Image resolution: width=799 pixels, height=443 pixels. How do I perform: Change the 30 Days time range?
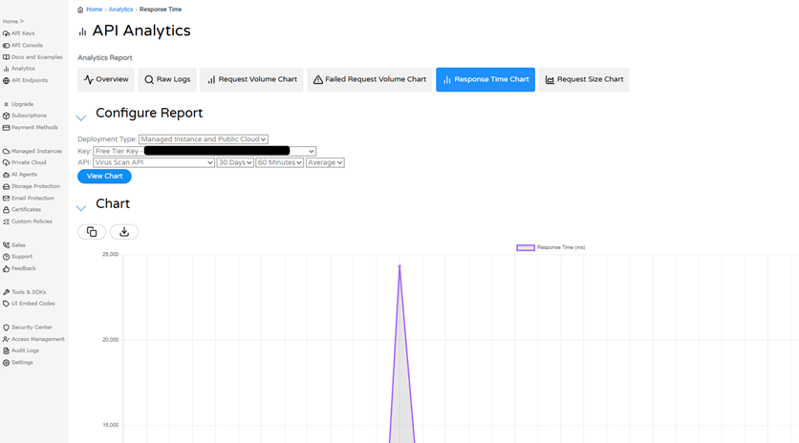pos(235,162)
